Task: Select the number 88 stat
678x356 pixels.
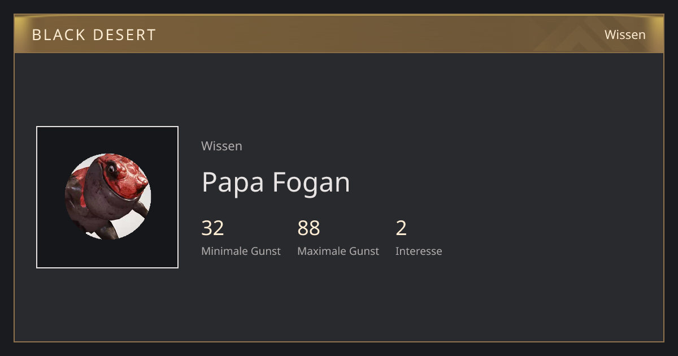Action: click(308, 228)
